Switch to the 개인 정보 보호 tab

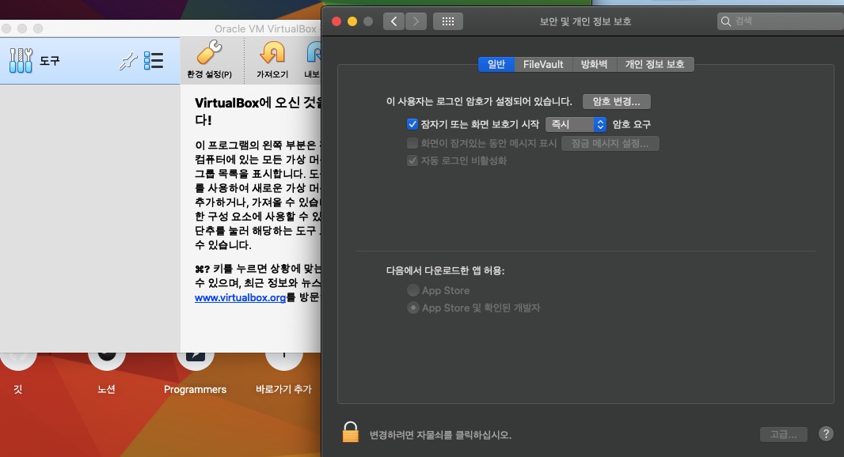(x=655, y=64)
